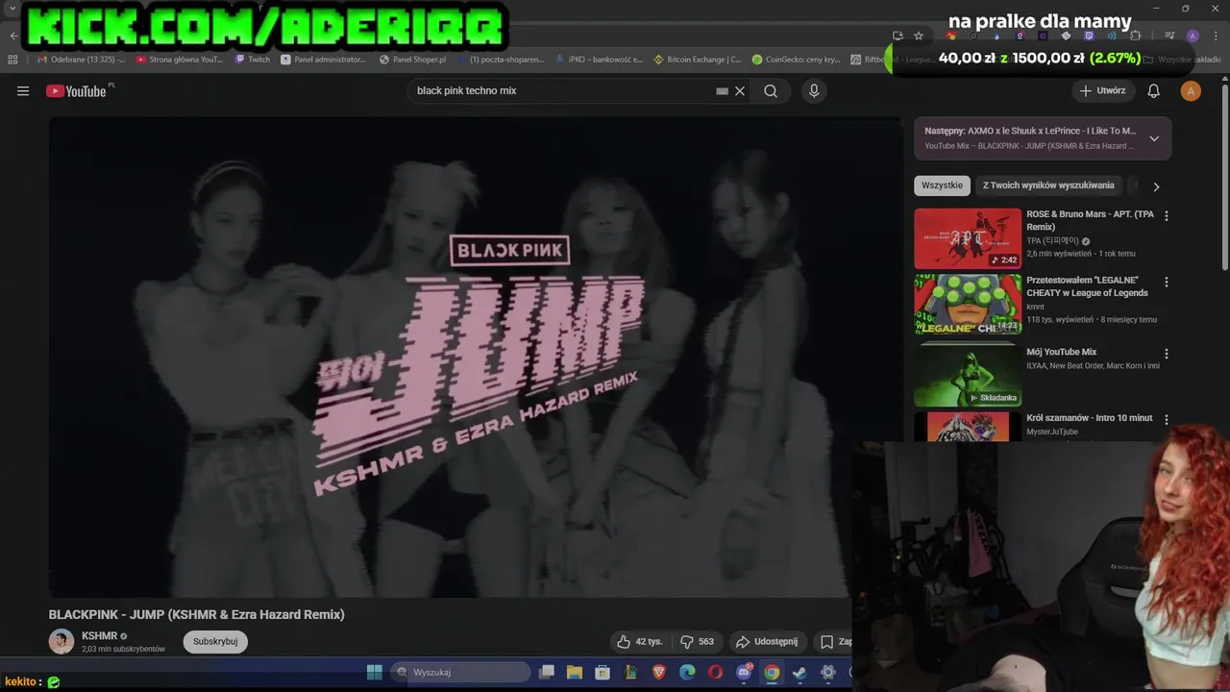The image size is (1230, 692).
Task: Open options menu for Przetestowałem LEGALNE CHEATY video
Action: (1167, 283)
